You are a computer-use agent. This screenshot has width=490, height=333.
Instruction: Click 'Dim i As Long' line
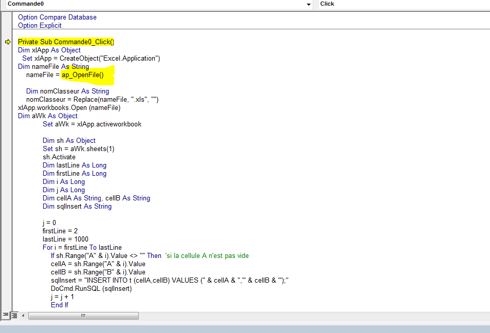click(64, 181)
